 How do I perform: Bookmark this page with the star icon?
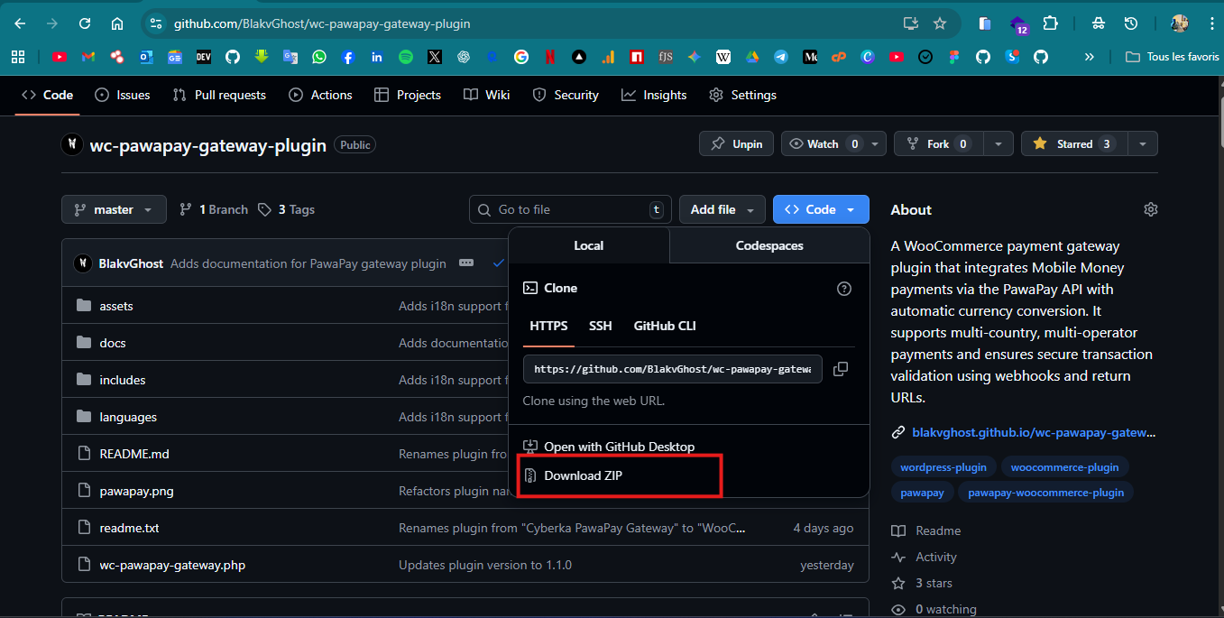coord(940,23)
